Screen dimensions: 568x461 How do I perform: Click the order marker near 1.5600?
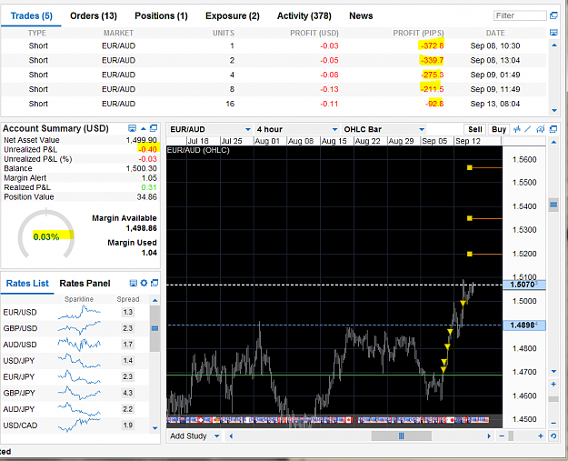click(470, 167)
